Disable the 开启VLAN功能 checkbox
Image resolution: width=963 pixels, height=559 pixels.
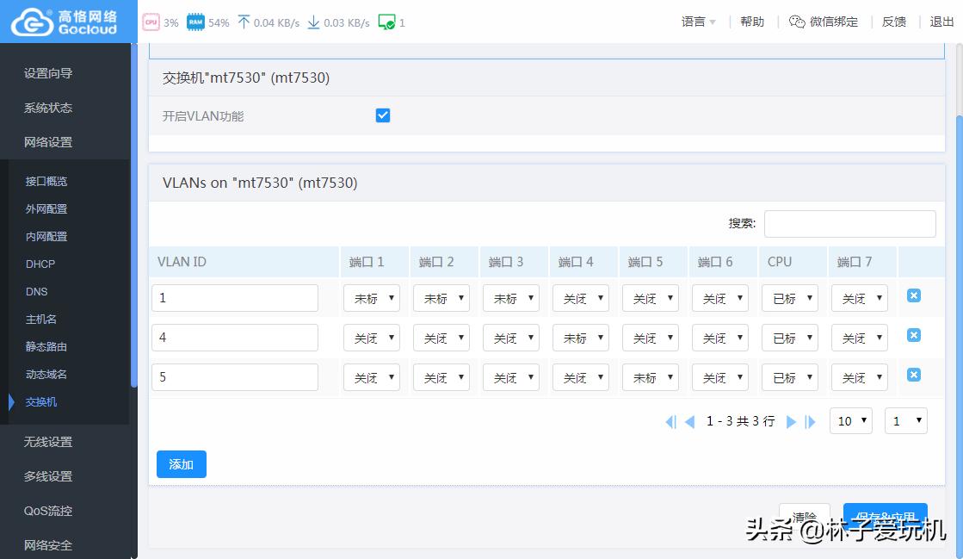(x=383, y=115)
